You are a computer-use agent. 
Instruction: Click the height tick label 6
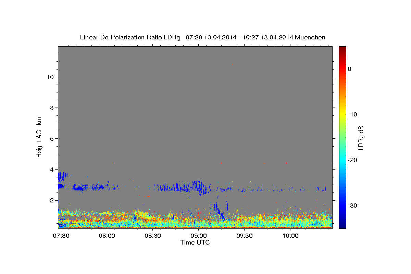tap(52, 139)
